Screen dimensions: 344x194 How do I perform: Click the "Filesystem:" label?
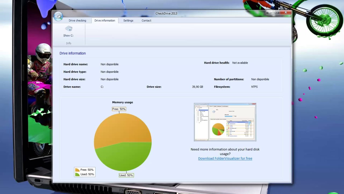coord(222,87)
